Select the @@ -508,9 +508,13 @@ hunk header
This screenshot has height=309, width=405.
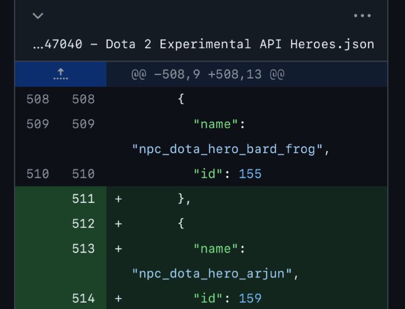208,75
